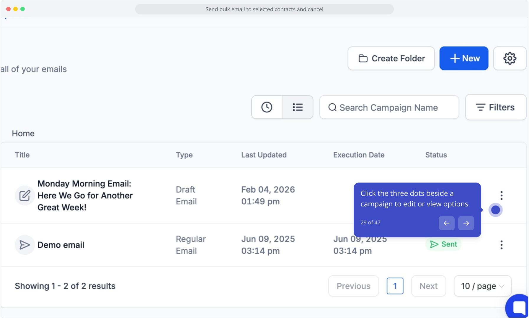Image resolution: width=529 pixels, height=318 pixels.
Task: Click Create Folder button
Action: click(391, 58)
